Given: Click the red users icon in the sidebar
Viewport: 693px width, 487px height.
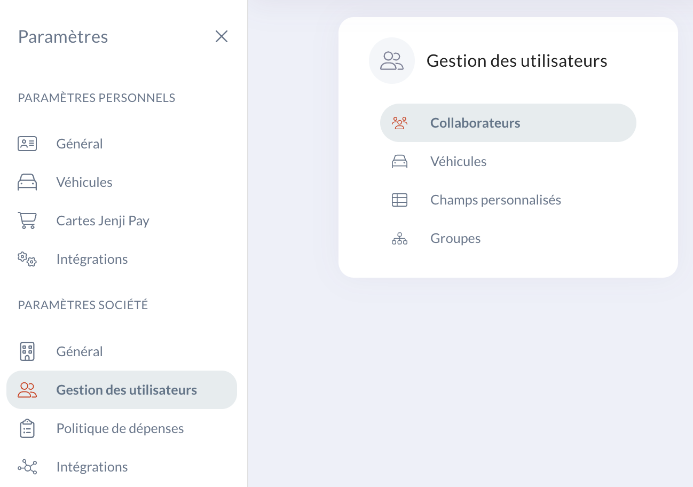Looking at the screenshot, I should point(27,390).
